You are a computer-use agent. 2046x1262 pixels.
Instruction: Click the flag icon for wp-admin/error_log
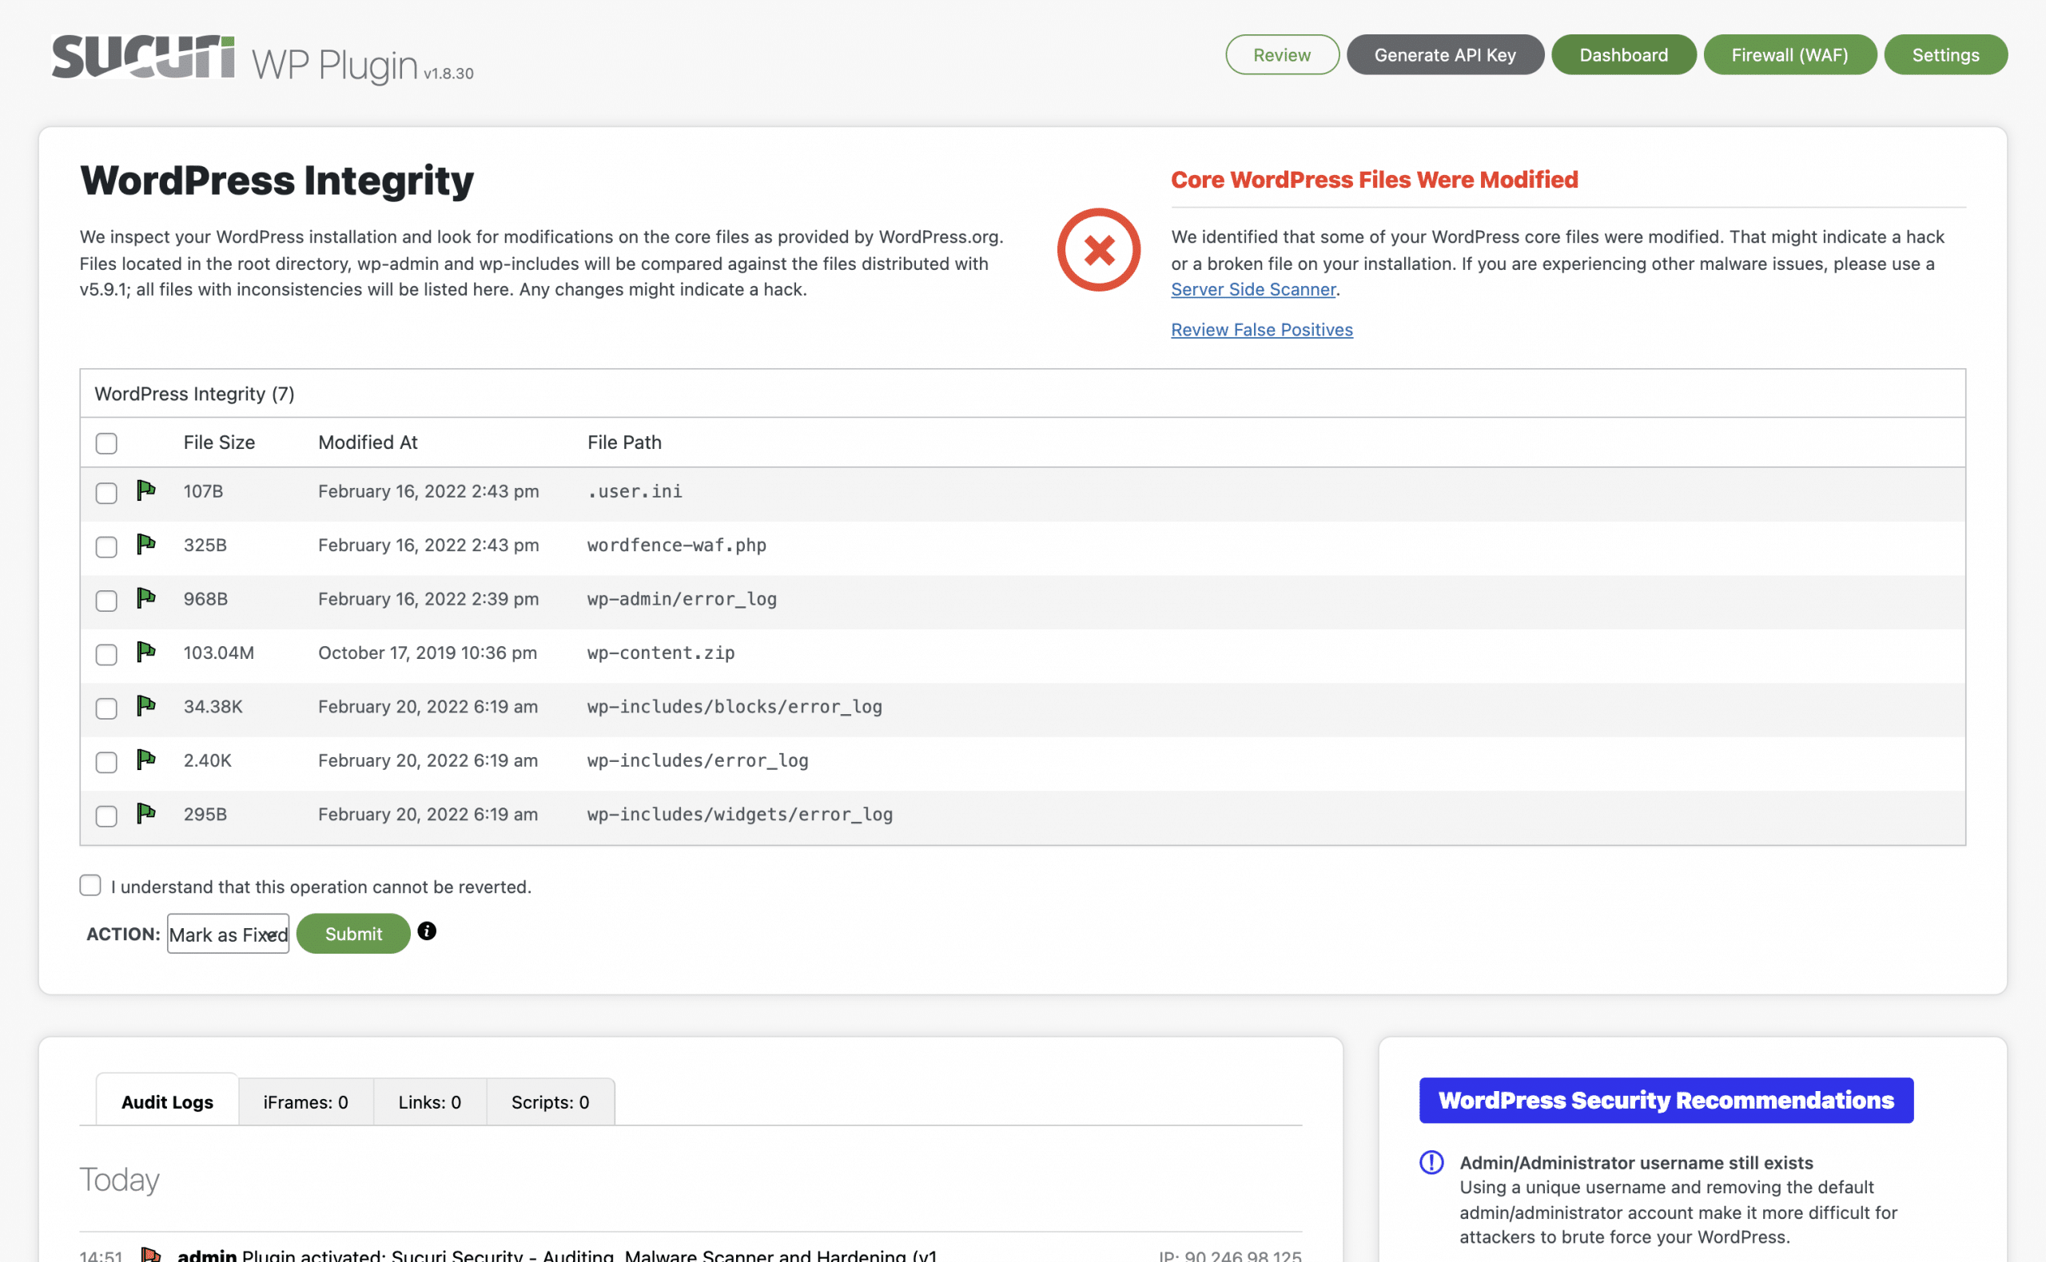coord(146,598)
